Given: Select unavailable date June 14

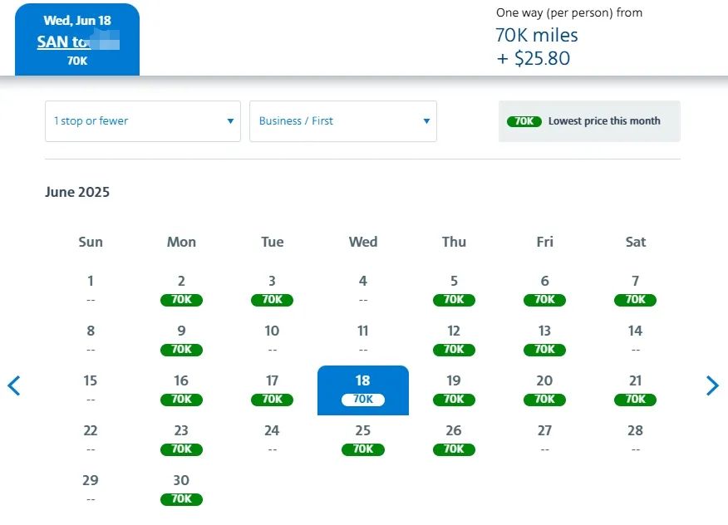Looking at the screenshot, I should pyautogui.click(x=635, y=340).
